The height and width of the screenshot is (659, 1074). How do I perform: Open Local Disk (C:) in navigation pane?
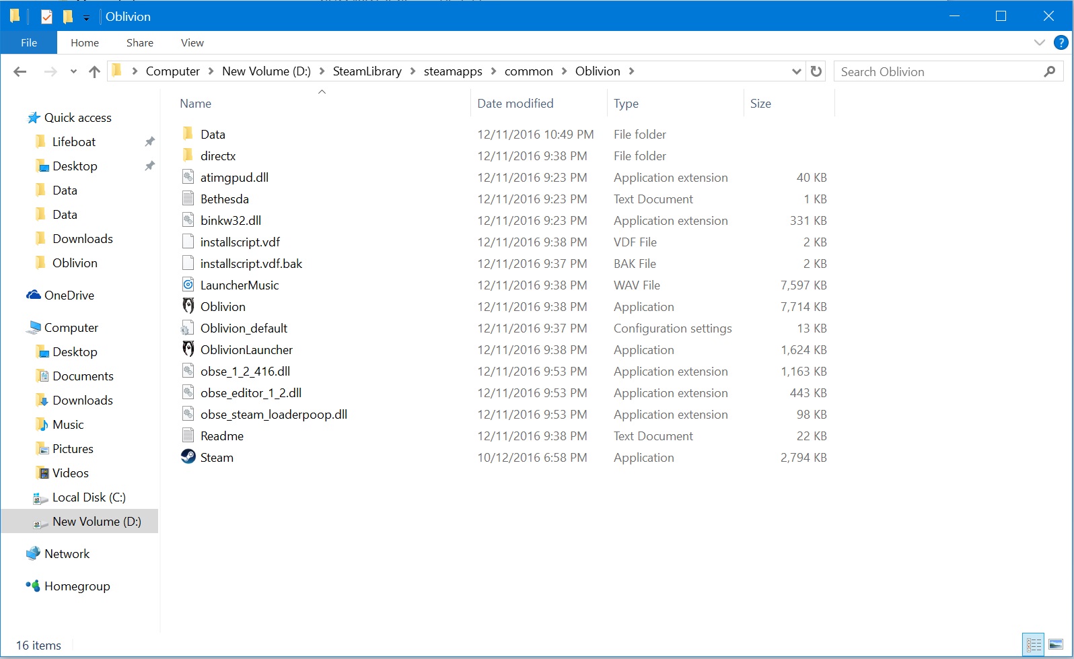89,497
